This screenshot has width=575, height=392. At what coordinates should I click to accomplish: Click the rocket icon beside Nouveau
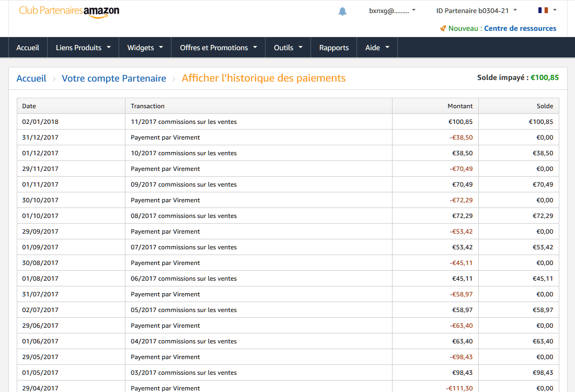443,28
